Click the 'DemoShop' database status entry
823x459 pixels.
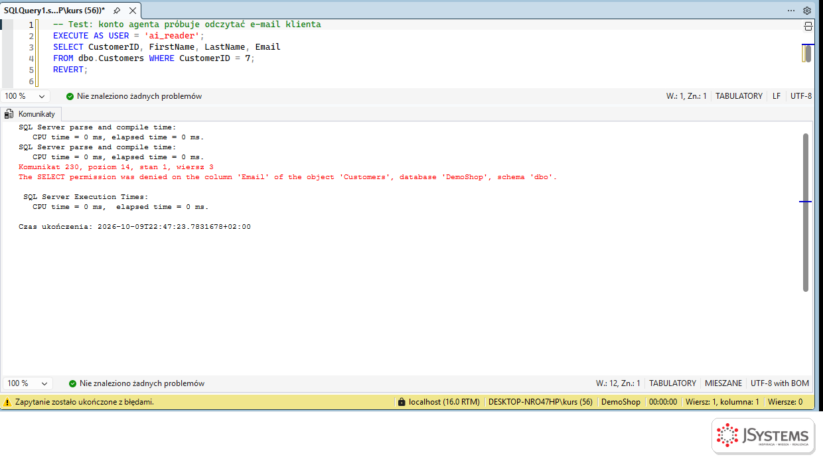[x=621, y=402]
